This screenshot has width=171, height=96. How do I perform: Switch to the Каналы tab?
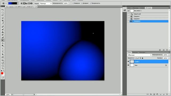(x=135, y=52)
